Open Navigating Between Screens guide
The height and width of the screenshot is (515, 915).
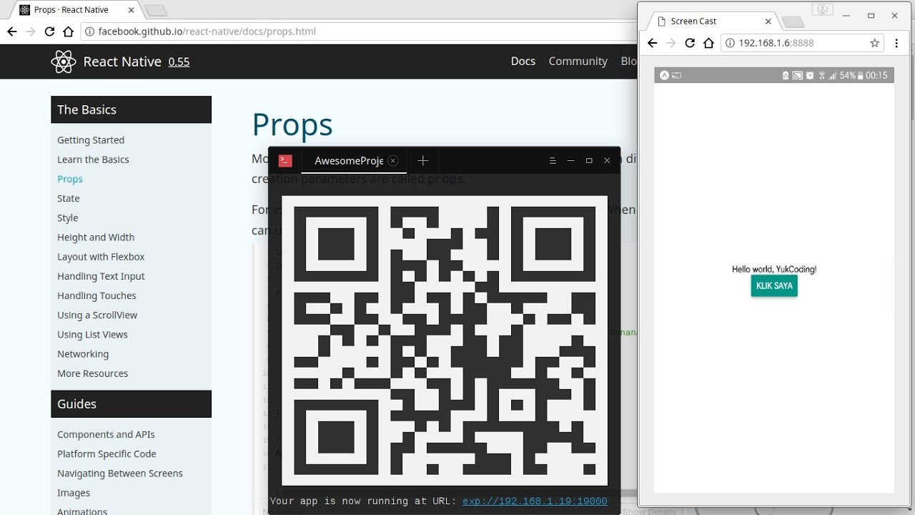pos(120,474)
